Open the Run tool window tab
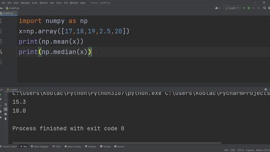The image size is (270, 152). tap(24, 147)
